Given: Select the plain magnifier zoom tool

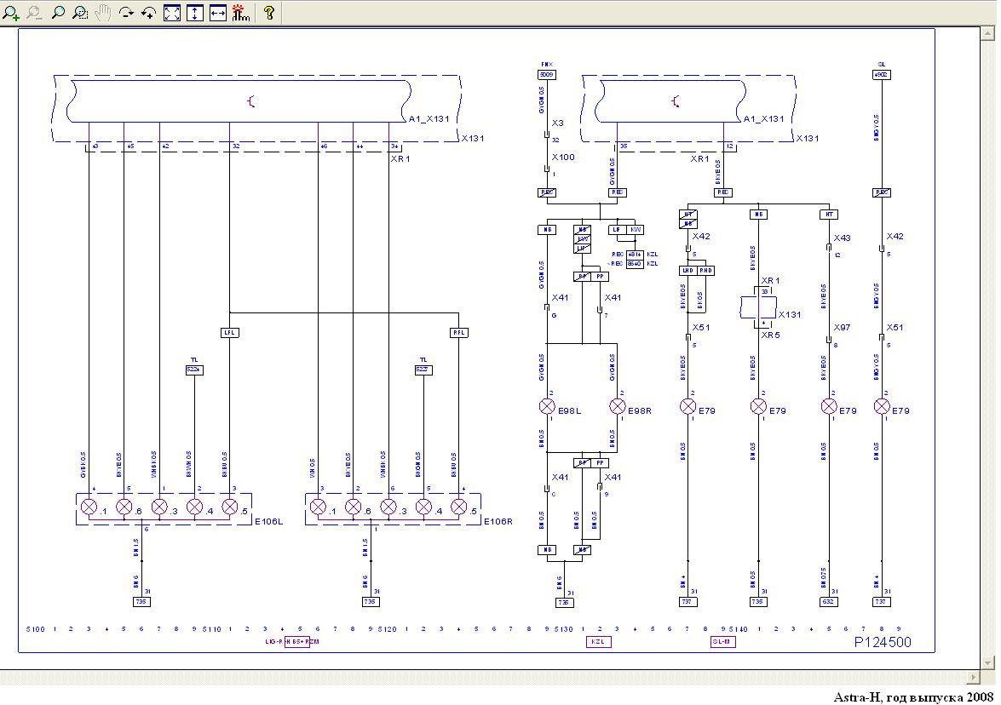Looking at the screenshot, I should pyautogui.click(x=58, y=13).
